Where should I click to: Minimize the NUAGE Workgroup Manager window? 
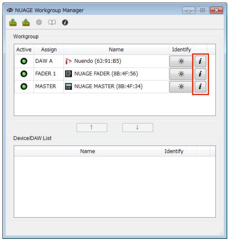click(188, 11)
